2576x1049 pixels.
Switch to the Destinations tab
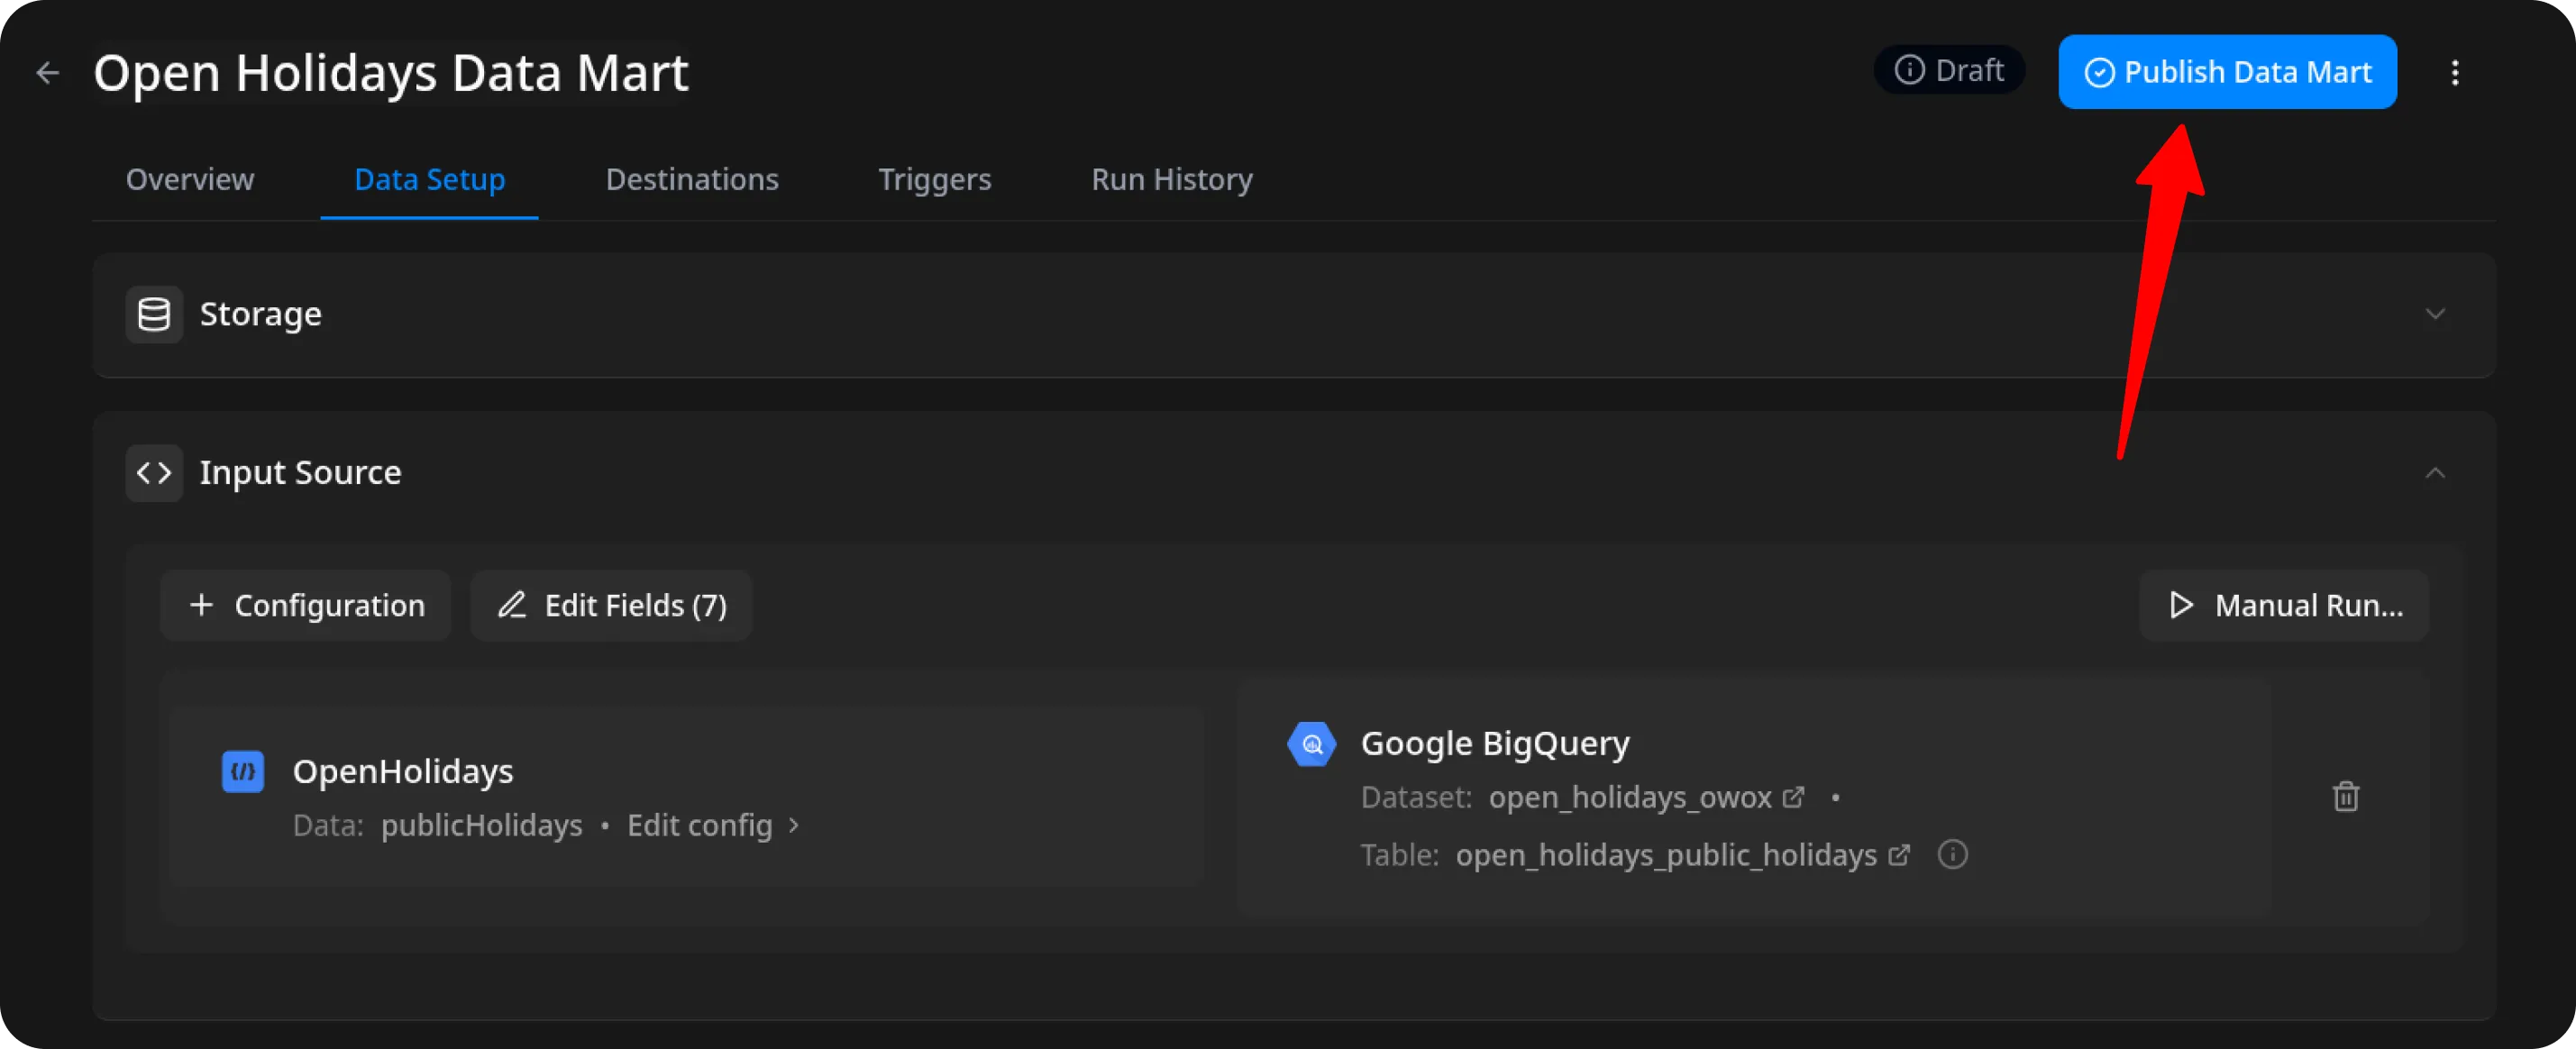tap(691, 180)
